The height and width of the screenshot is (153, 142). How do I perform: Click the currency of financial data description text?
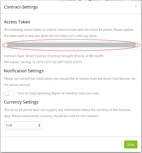pos(67,113)
